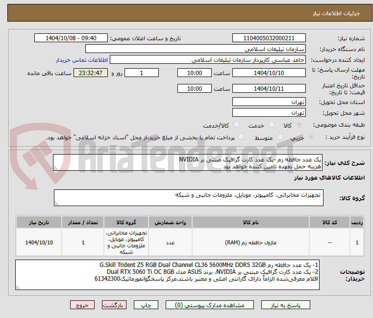Click the پاسخ به نیاز button
373x318 pixels.
click(285, 305)
